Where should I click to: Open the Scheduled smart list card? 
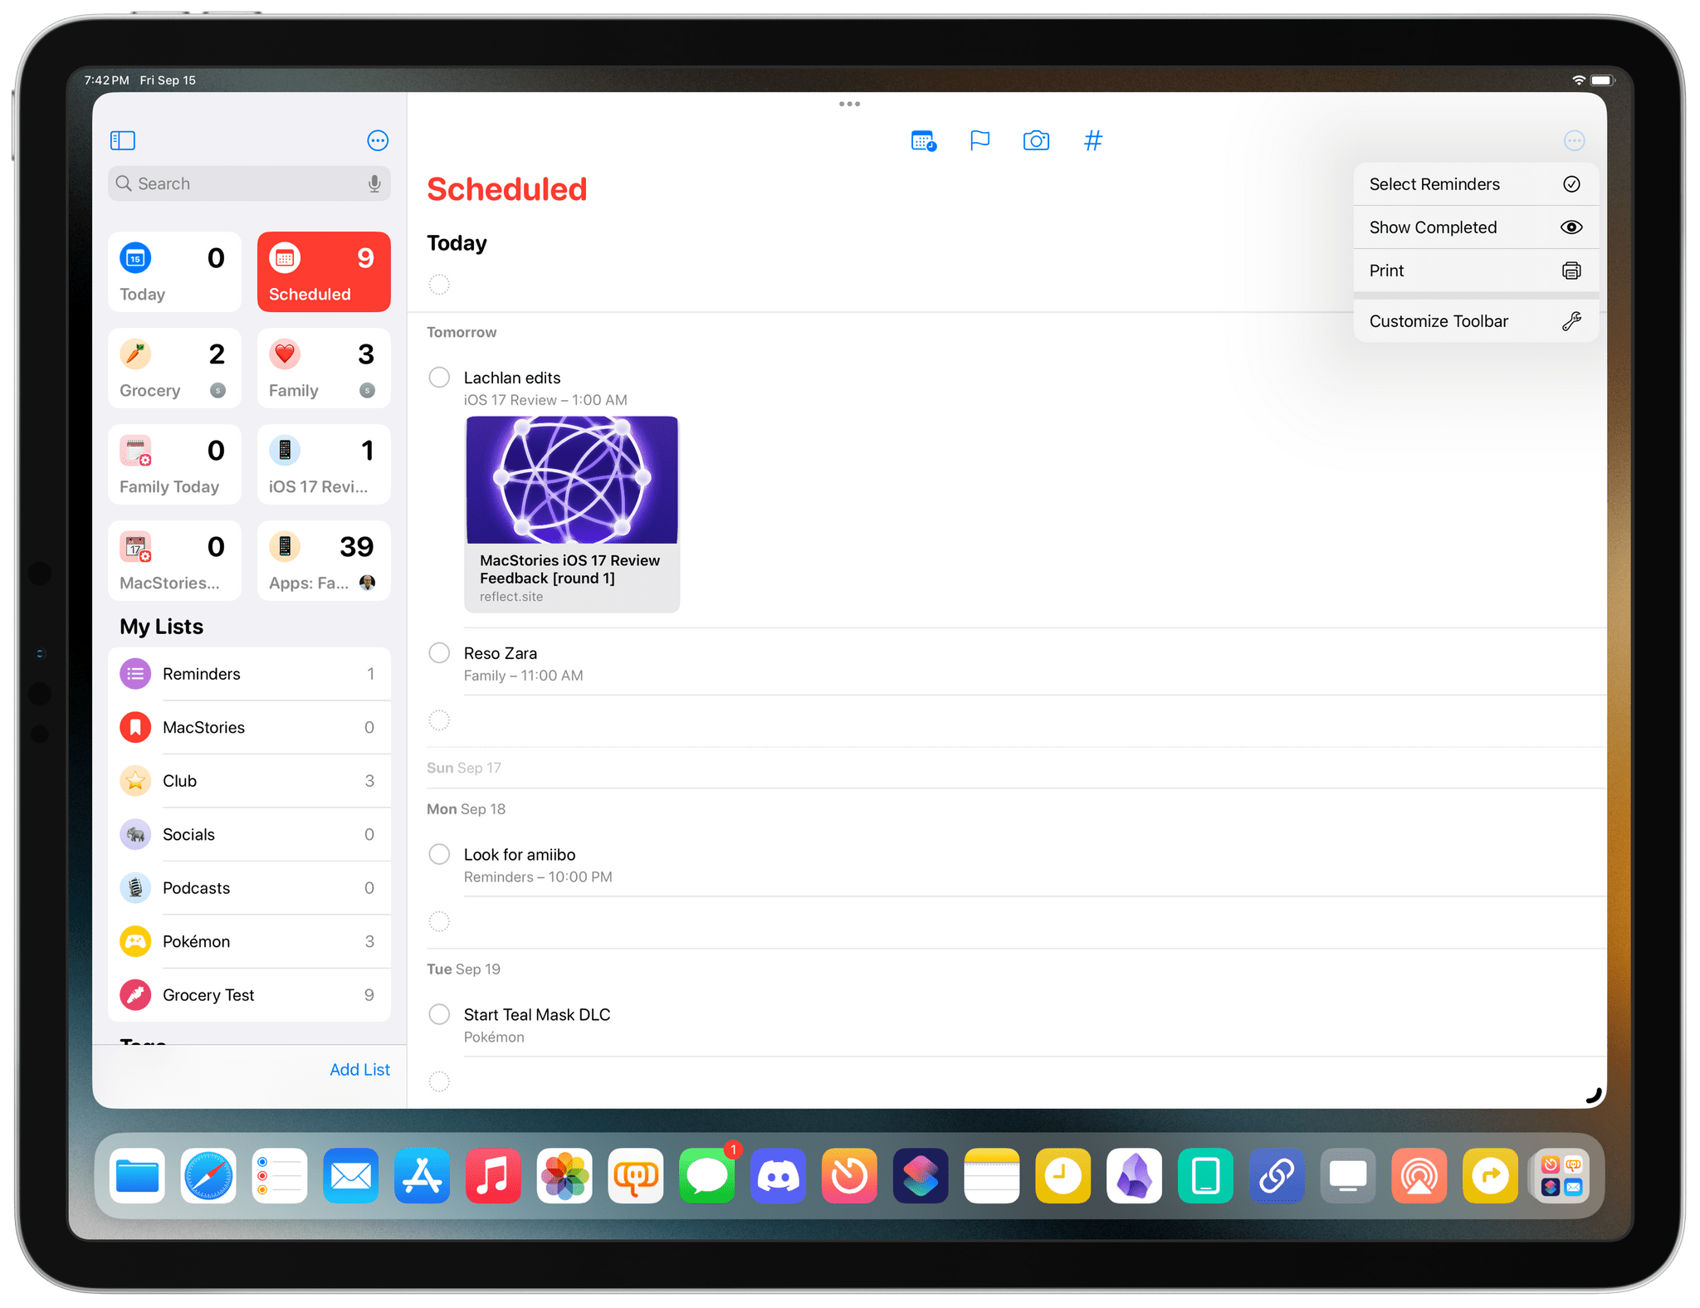point(324,272)
